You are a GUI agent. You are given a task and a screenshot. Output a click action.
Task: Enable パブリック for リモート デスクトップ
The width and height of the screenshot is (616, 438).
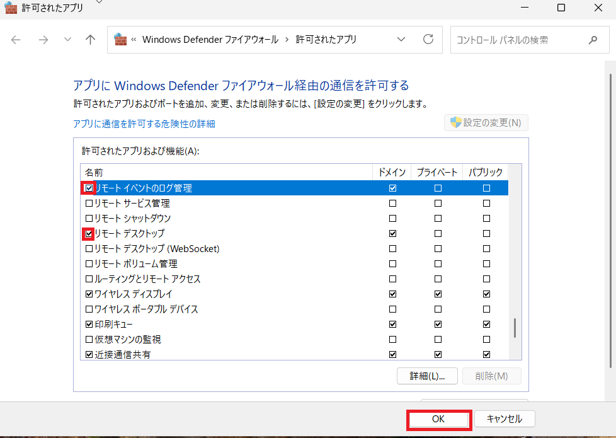(486, 234)
